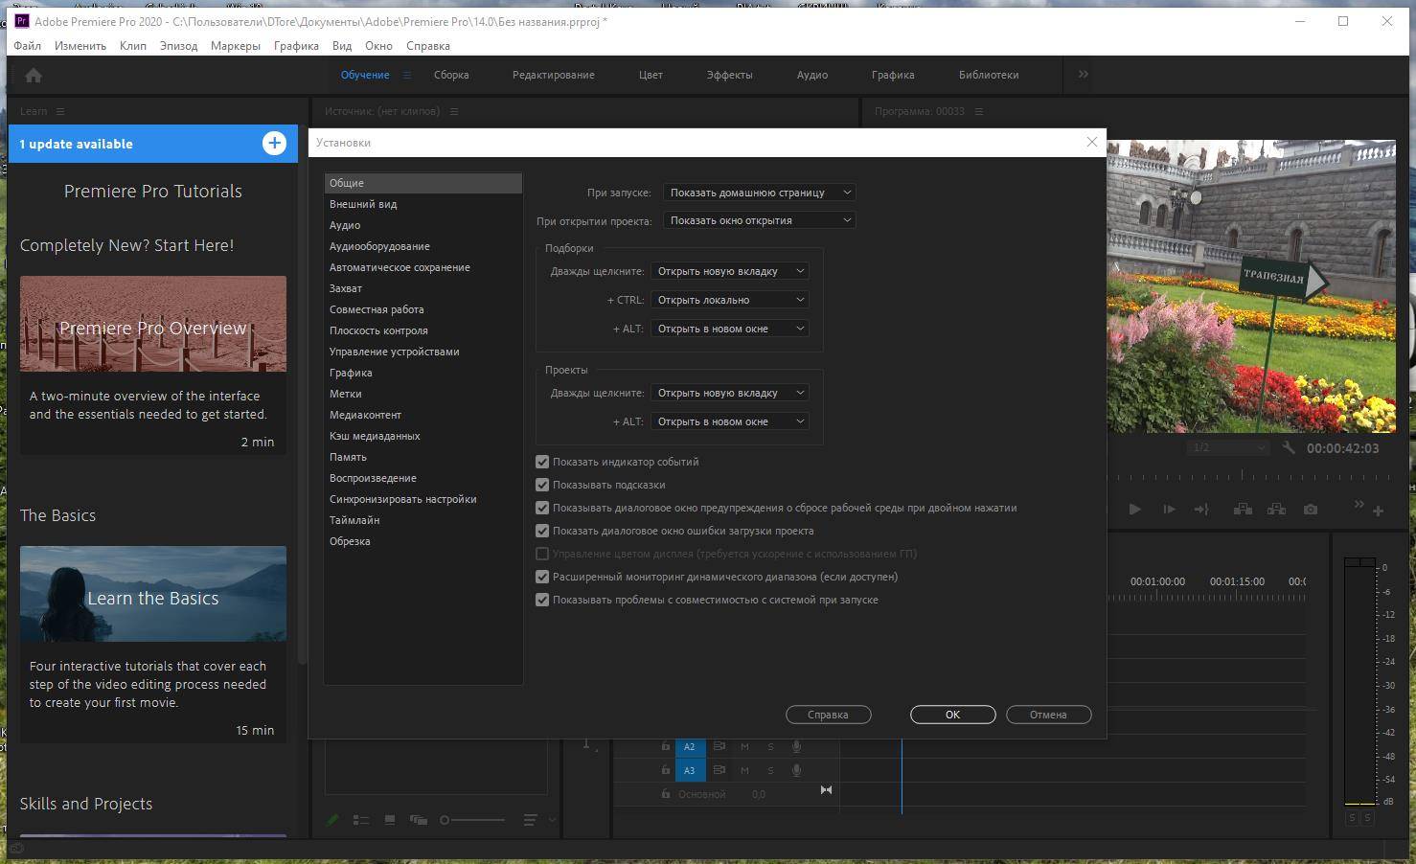The height and width of the screenshot is (864, 1416).
Task: Open the Обучение workspace menu icon
Action: (x=407, y=75)
